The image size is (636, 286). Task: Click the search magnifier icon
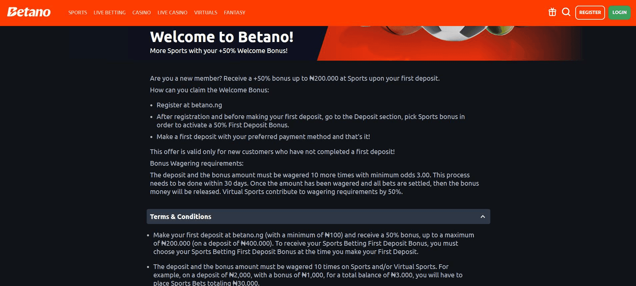pyautogui.click(x=566, y=12)
